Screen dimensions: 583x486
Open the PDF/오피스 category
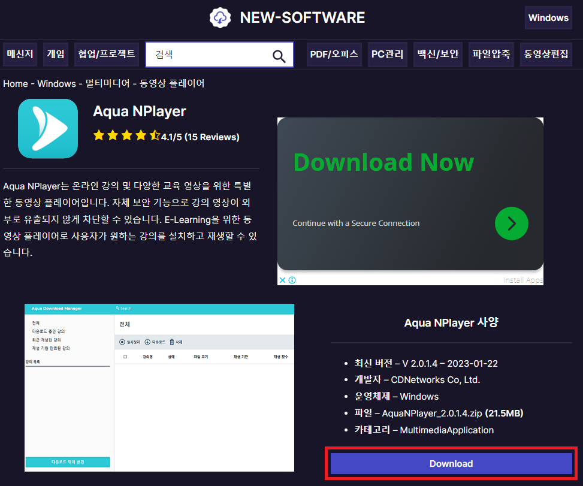(334, 55)
